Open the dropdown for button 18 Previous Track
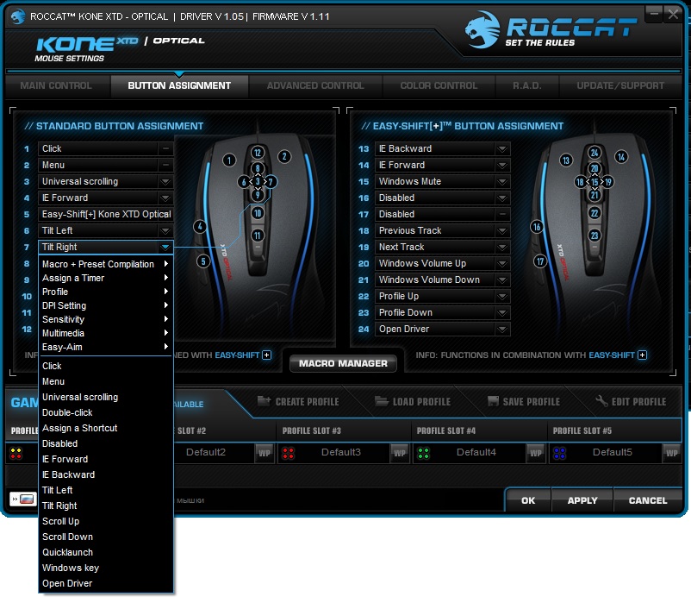 pyautogui.click(x=502, y=230)
